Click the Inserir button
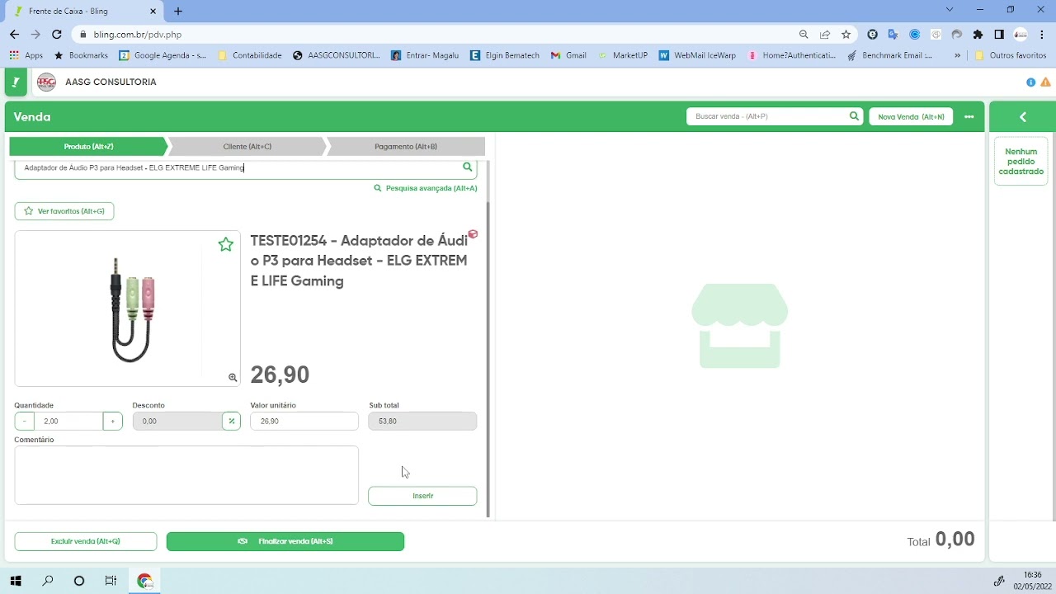Viewport: 1056px width, 594px height. coord(422,496)
